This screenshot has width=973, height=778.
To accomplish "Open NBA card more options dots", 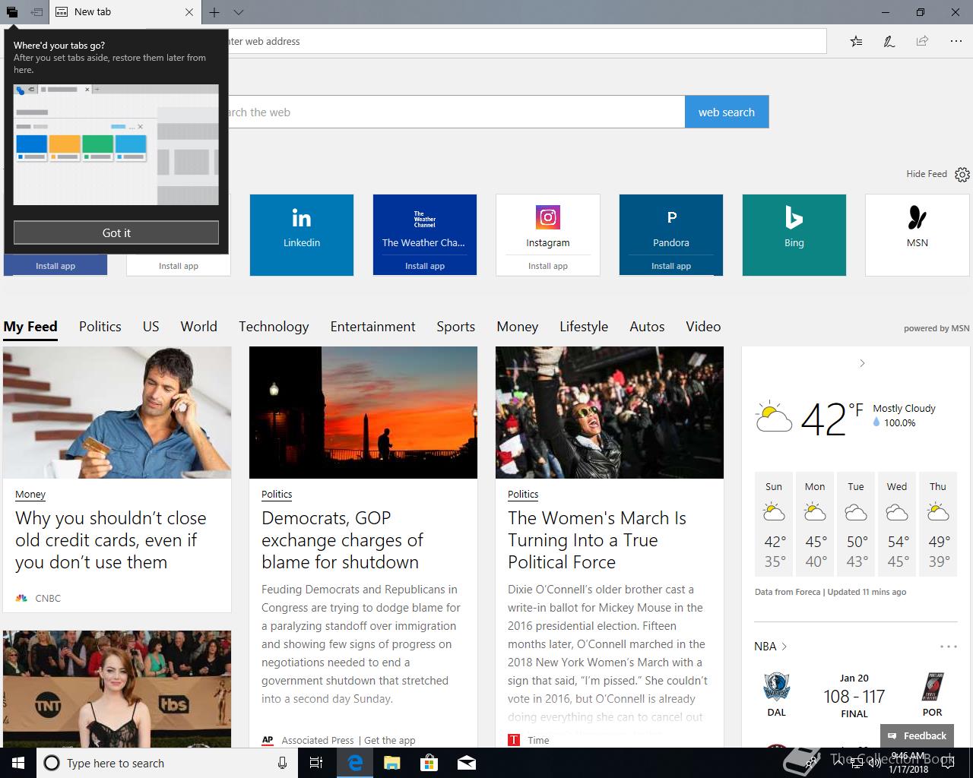I will coord(949,647).
